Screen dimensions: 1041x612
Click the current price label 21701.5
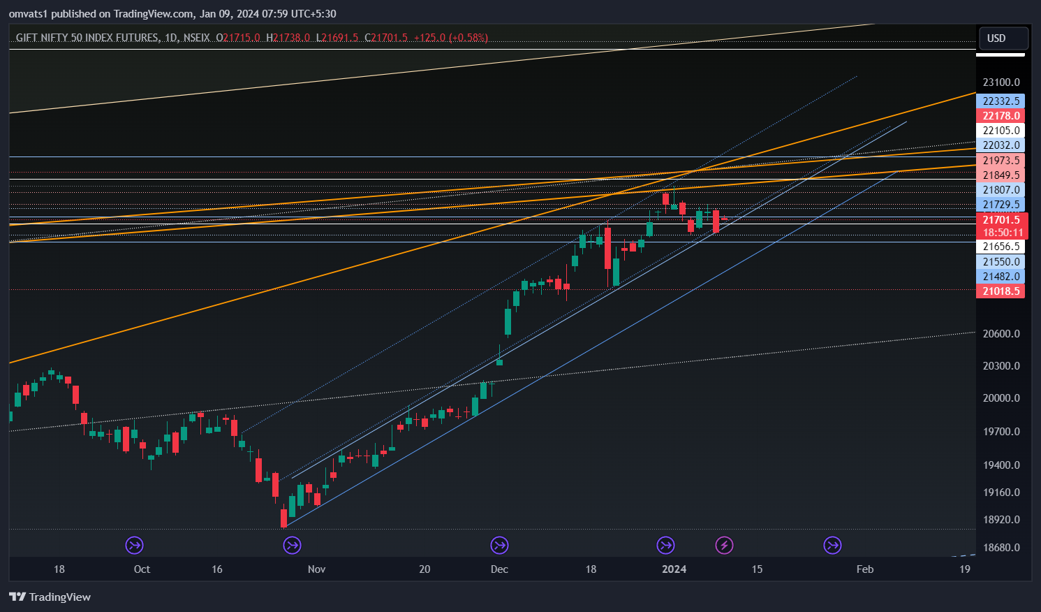click(x=1002, y=220)
